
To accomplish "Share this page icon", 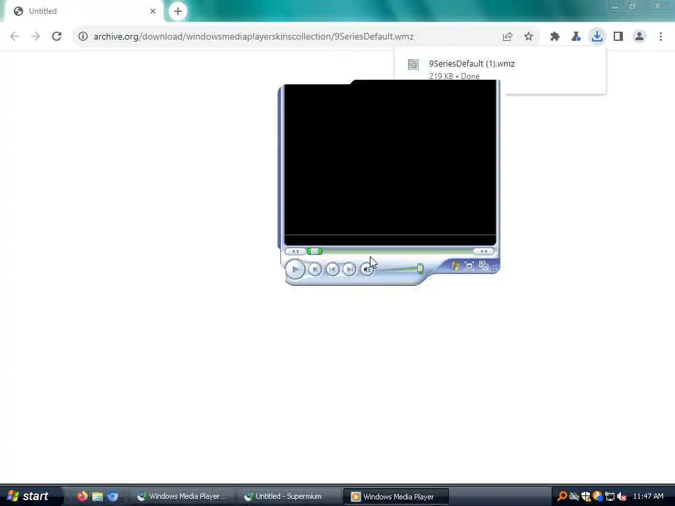I will pos(508,37).
